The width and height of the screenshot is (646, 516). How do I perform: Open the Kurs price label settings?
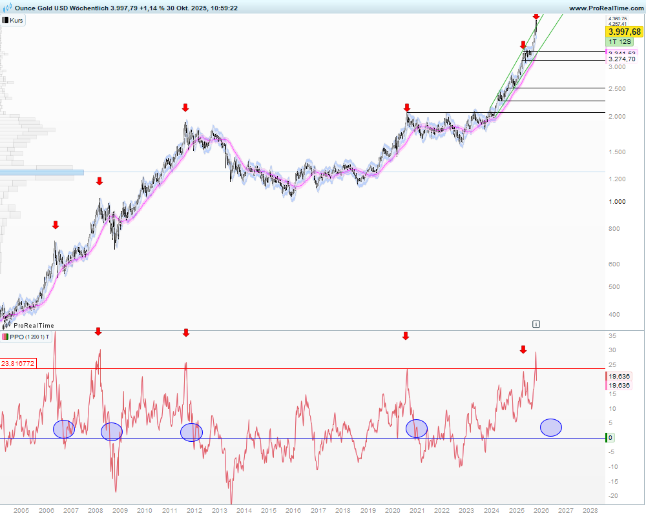click(16, 21)
